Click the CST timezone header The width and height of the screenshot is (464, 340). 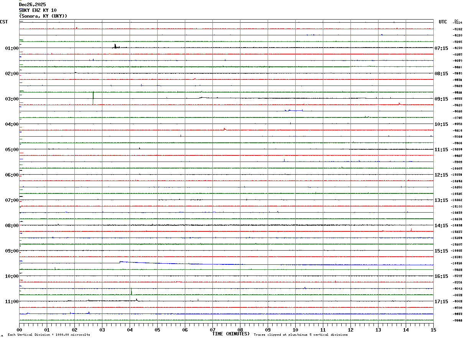4,22
